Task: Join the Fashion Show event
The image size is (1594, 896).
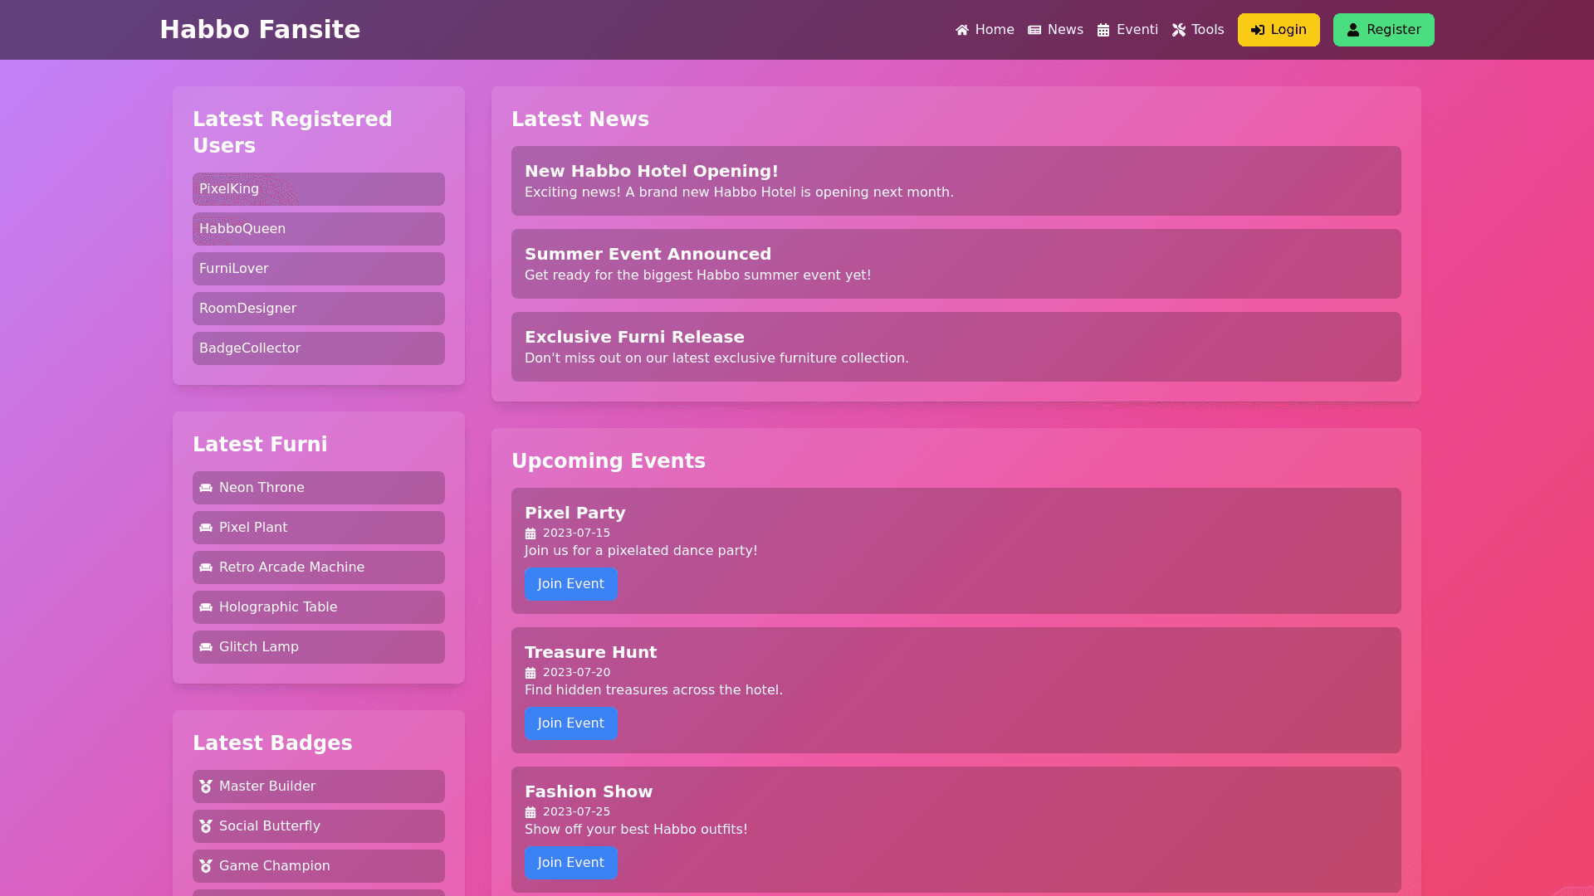Action: (x=570, y=863)
